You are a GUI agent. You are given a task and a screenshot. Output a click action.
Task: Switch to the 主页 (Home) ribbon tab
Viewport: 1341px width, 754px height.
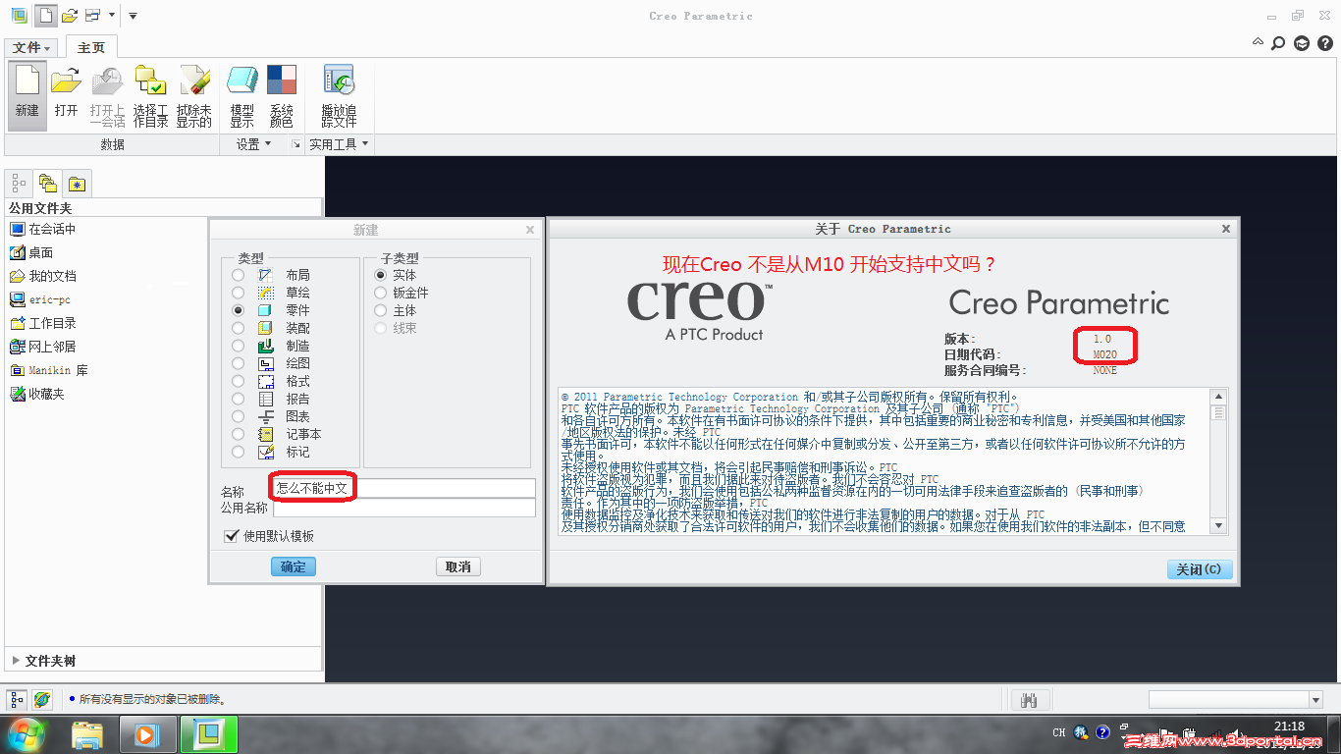(90, 46)
